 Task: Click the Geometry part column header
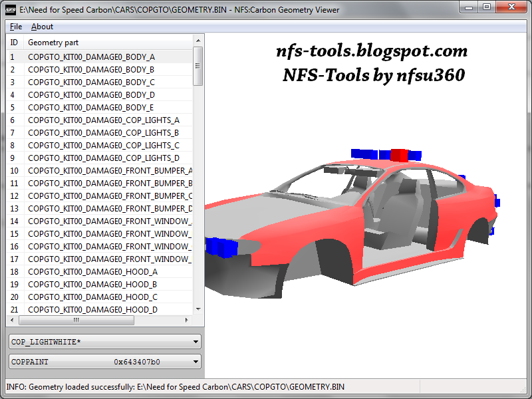click(x=108, y=43)
